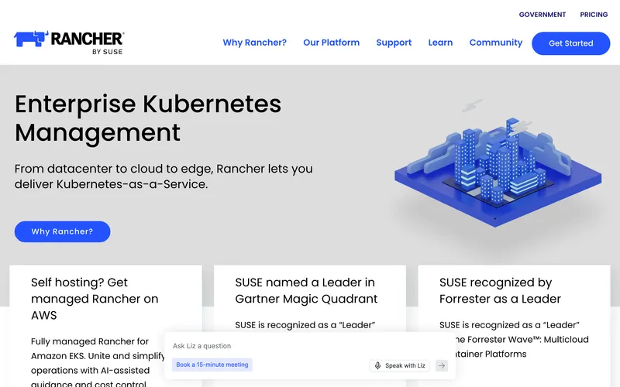Open the Pricing link
Image resolution: width=620 pixels, height=387 pixels.
point(594,15)
